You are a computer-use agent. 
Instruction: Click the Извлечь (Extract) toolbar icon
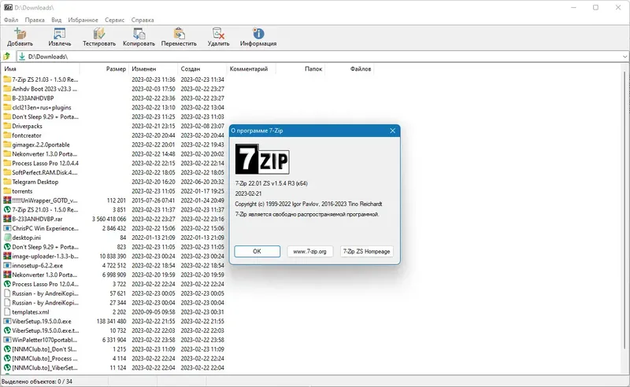[x=60, y=33]
